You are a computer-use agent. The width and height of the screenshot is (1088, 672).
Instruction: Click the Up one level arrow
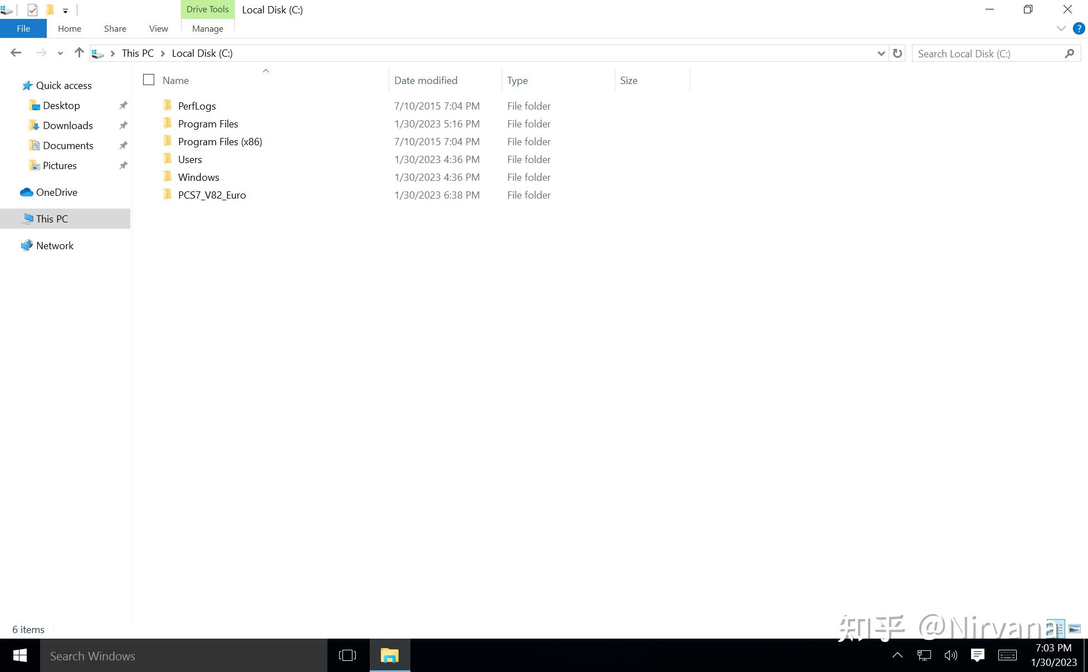point(79,53)
